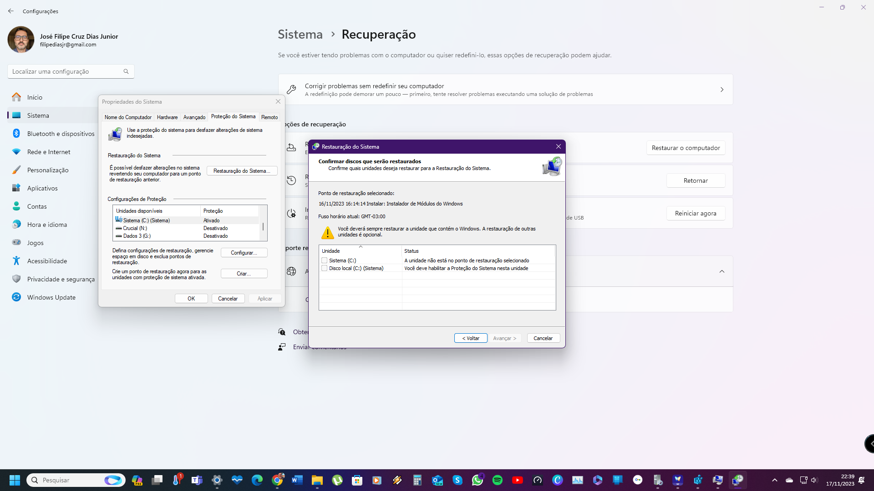Click the Configurar... button

click(x=244, y=253)
